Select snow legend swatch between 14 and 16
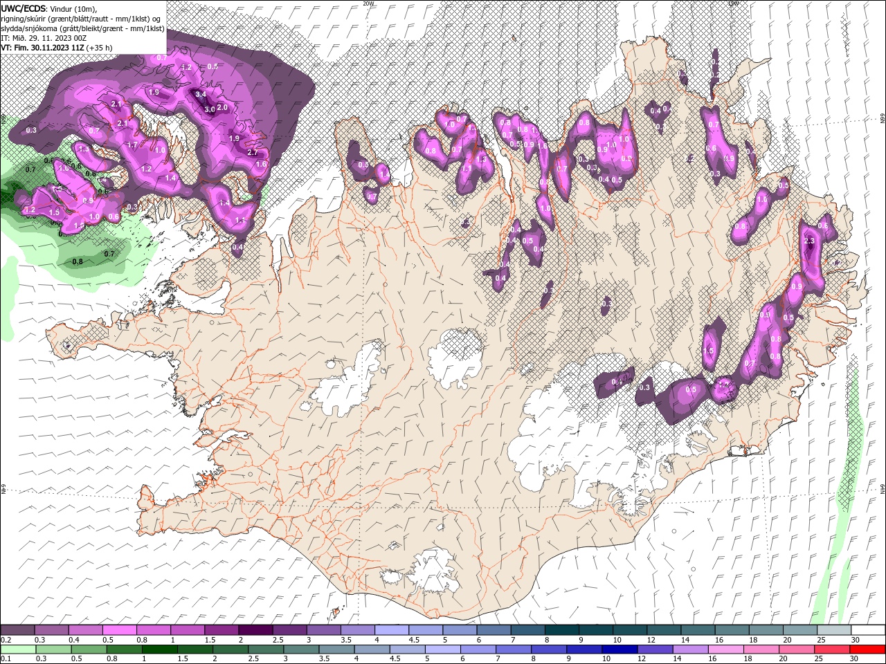The width and height of the screenshot is (886, 664). click(x=697, y=629)
